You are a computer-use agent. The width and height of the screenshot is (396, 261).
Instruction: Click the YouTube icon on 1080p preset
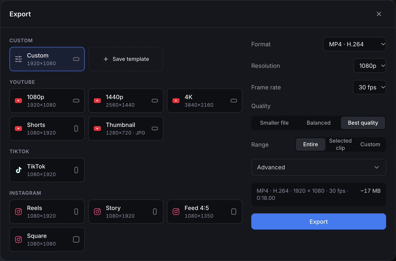[x=18, y=101]
